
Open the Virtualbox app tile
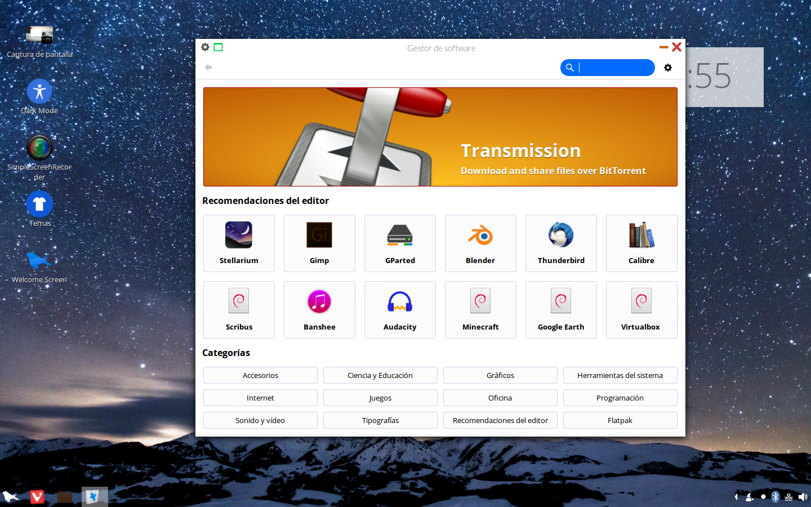(x=641, y=309)
